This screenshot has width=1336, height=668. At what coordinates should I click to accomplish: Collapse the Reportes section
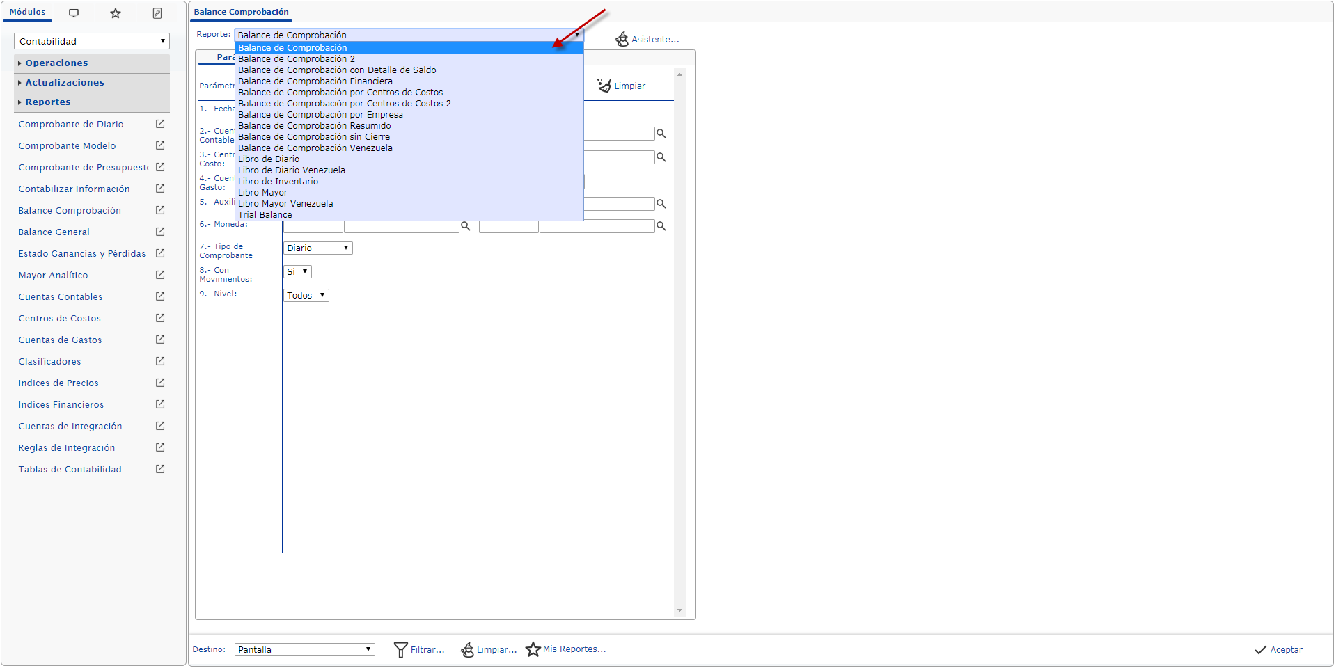92,102
